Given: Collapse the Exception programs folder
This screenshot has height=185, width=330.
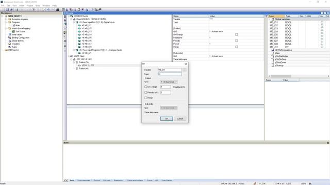Looking at the screenshot, I should 6,19.
